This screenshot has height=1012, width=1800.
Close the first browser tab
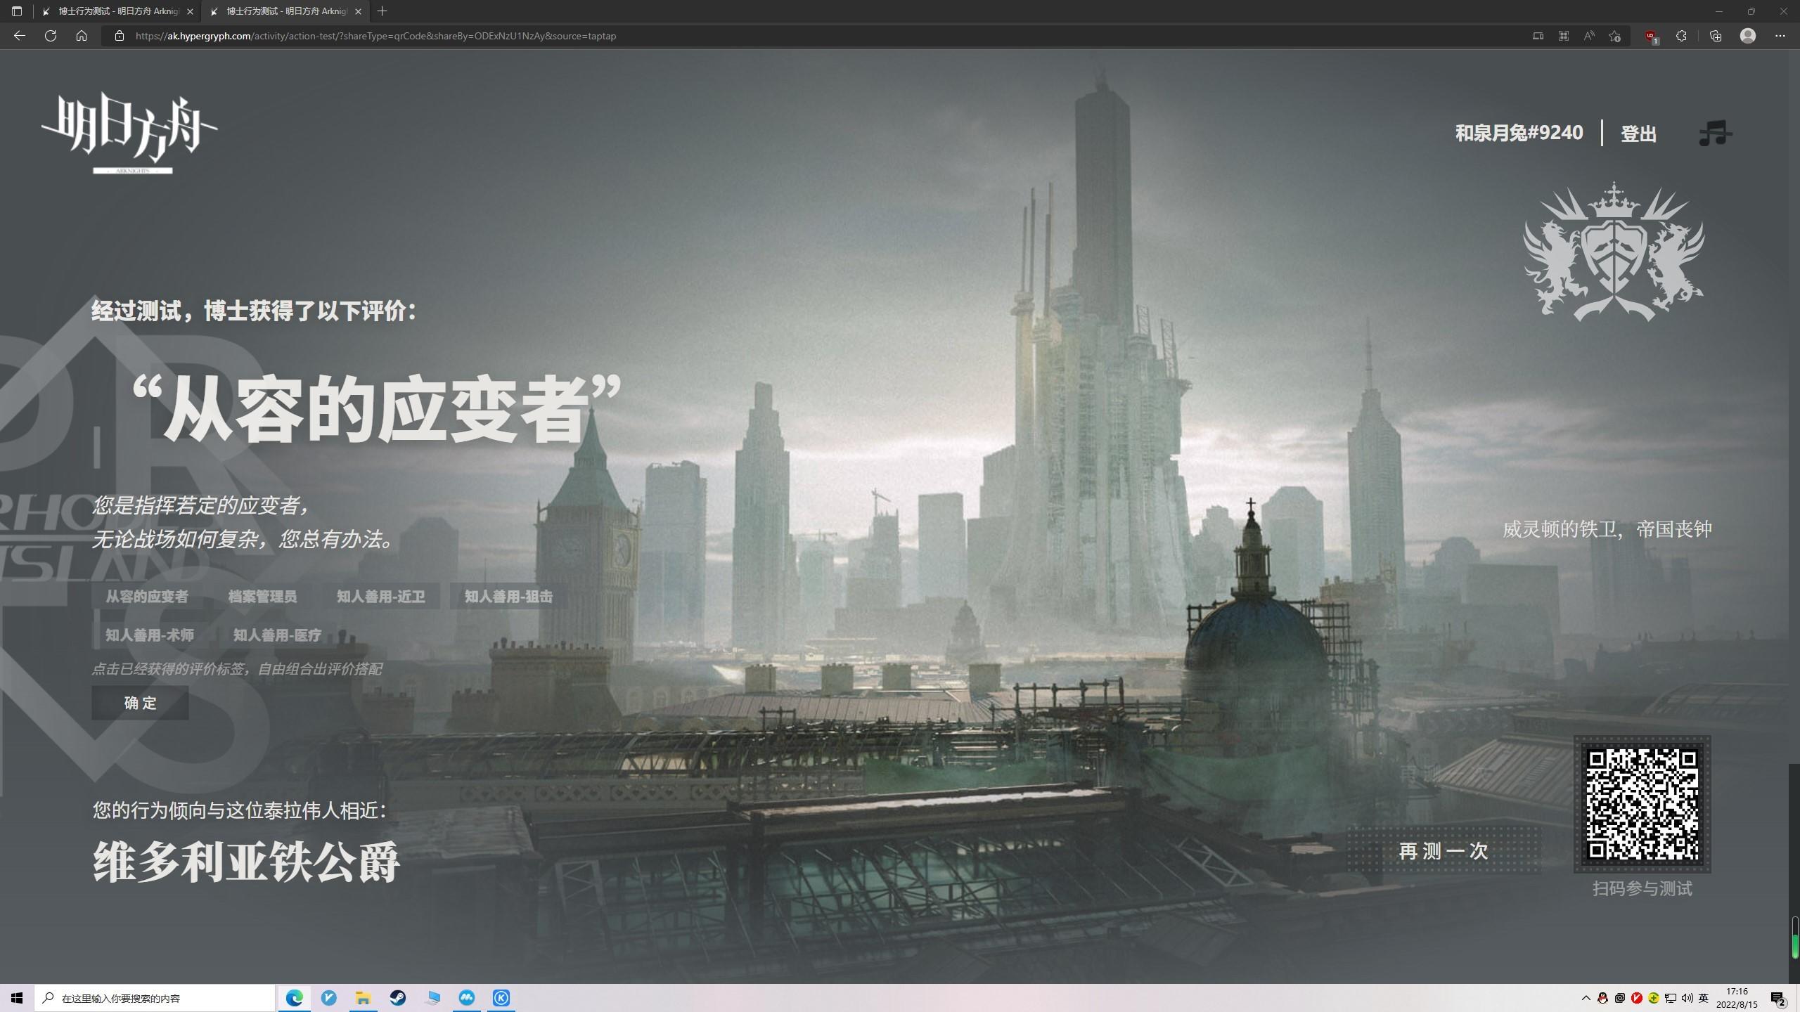point(190,11)
